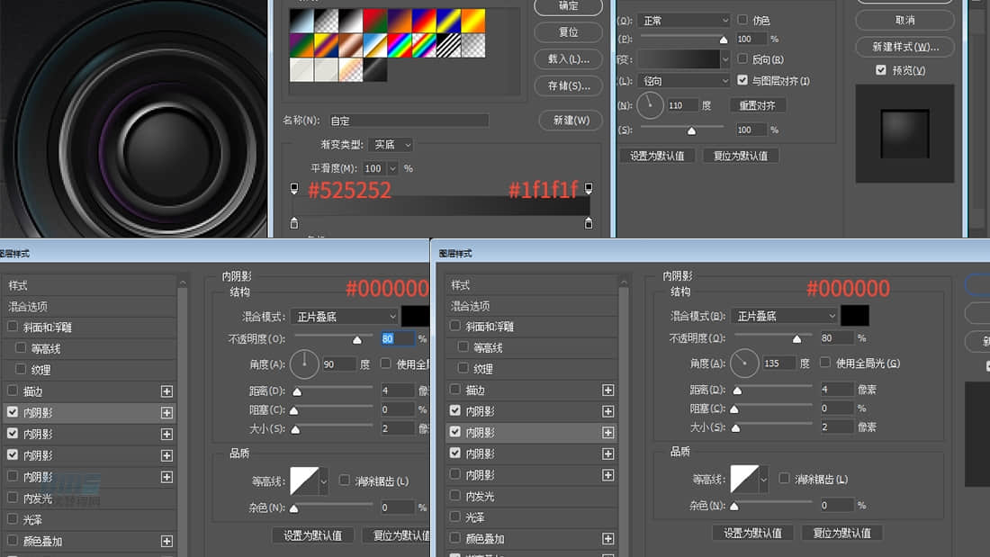Choose the diagonal black-white stripes gradient preset
The image size is (990, 557).
pos(449,46)
